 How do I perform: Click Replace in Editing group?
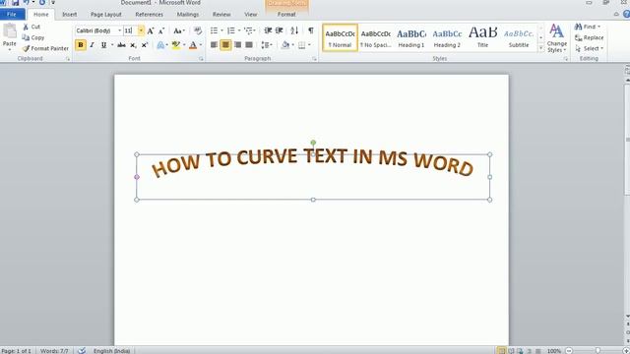click(x=590, y=37)
